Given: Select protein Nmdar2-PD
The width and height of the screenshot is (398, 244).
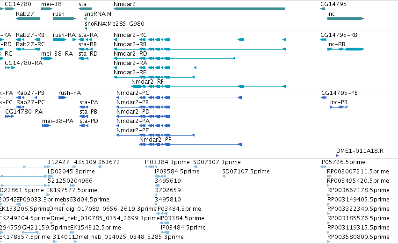Looking at the screenshot, I should 133,112.
